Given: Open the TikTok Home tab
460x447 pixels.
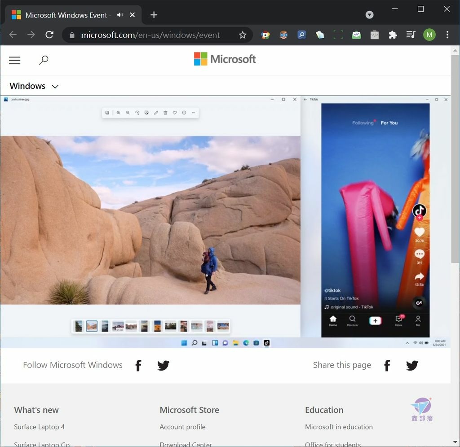Looking at the screenshot, I should [333, 320].
